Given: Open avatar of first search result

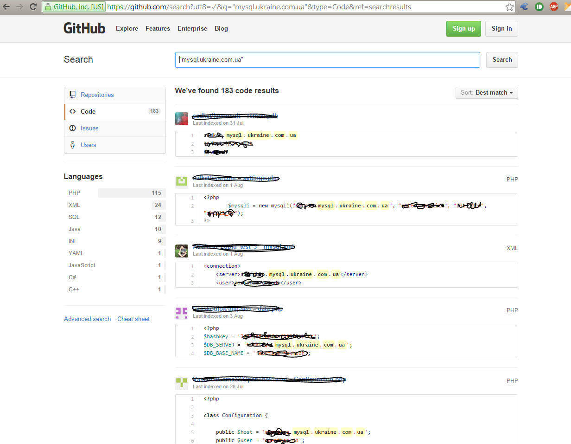Looking at the screenshot, I should pos(182,119).
